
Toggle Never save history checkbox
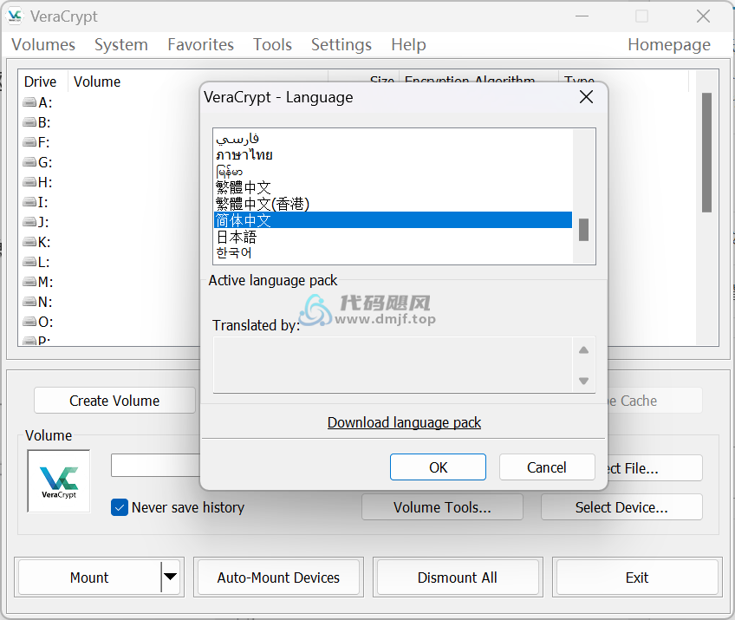point(120,507)
